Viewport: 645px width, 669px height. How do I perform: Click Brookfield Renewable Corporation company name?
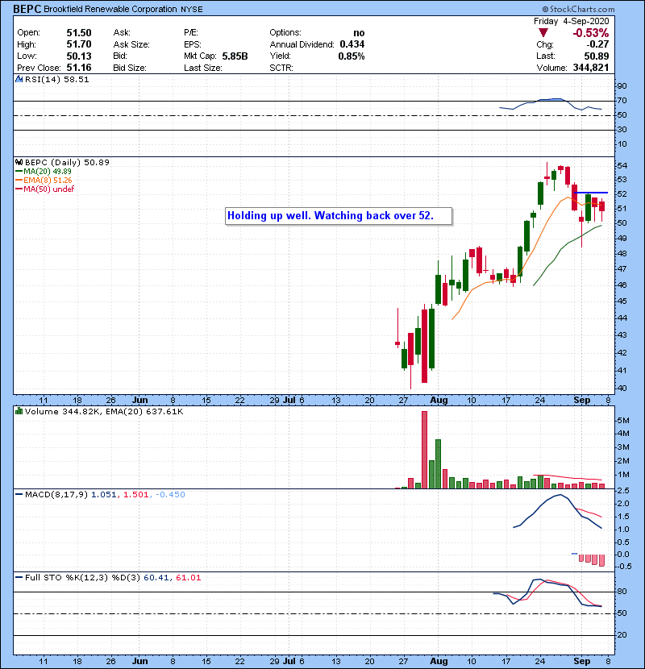(110, 9)
